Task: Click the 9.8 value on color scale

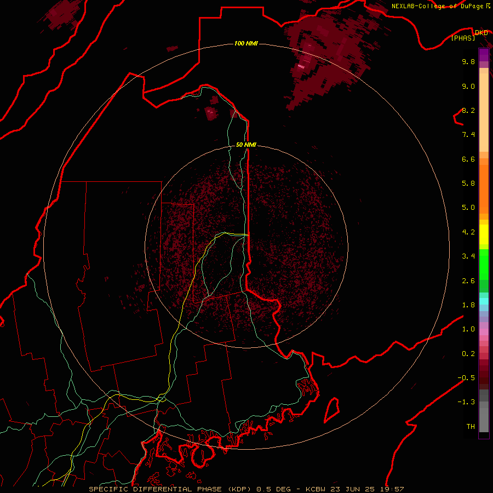Action: [x=468, y=61]
